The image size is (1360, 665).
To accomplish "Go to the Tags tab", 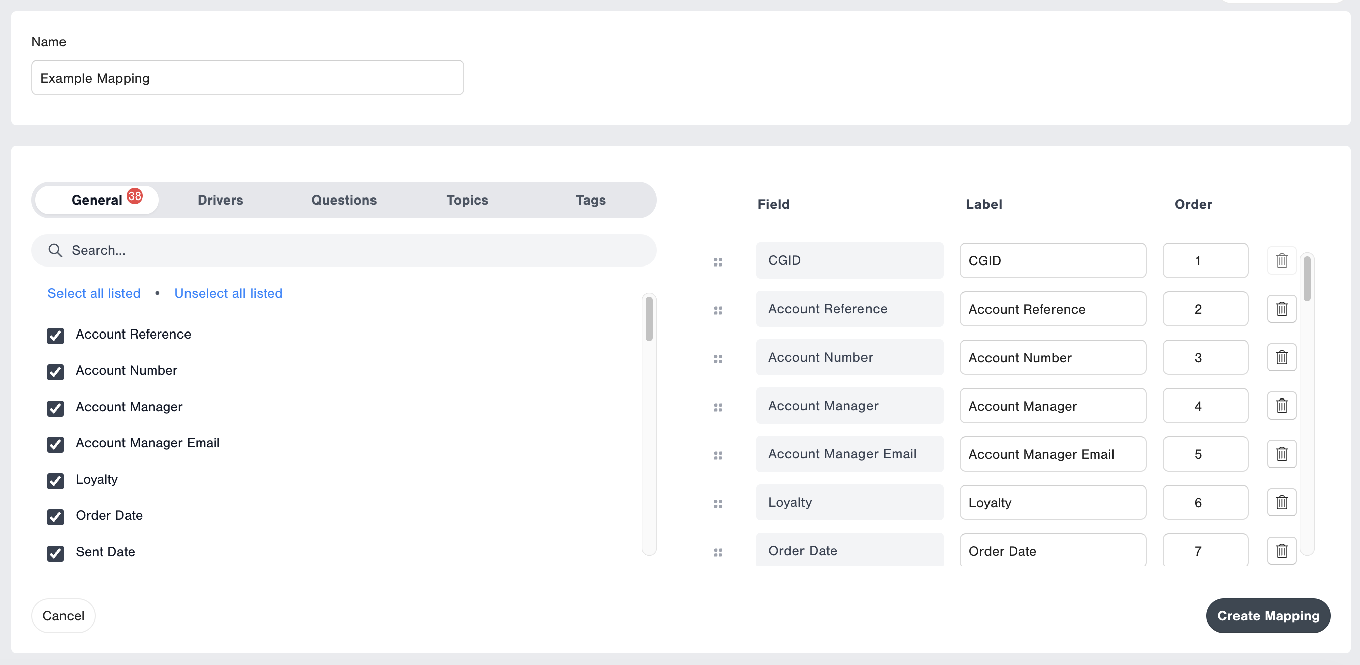I will [590, 200].
